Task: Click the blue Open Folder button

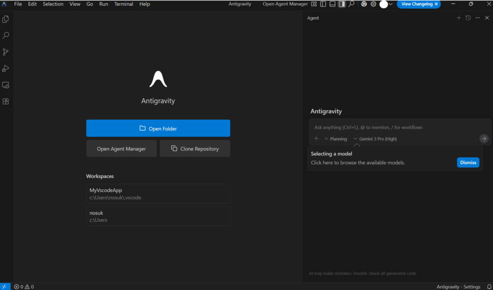Action: [x=158, y=128]
